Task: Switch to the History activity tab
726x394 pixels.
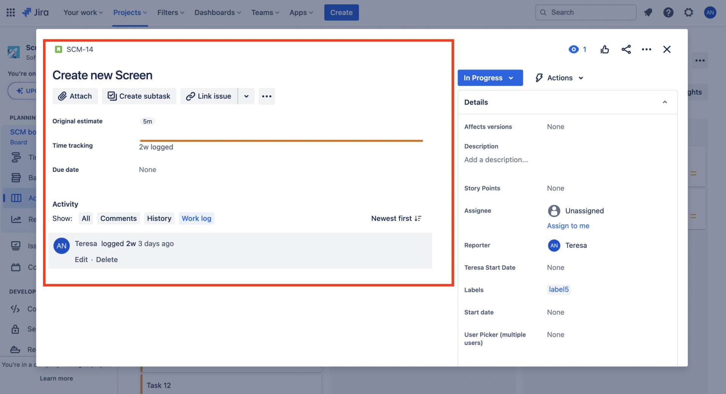Action: pos(159,218)
